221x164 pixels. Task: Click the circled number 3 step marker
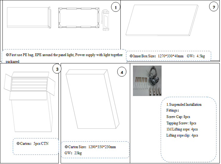tap(57, 69)
